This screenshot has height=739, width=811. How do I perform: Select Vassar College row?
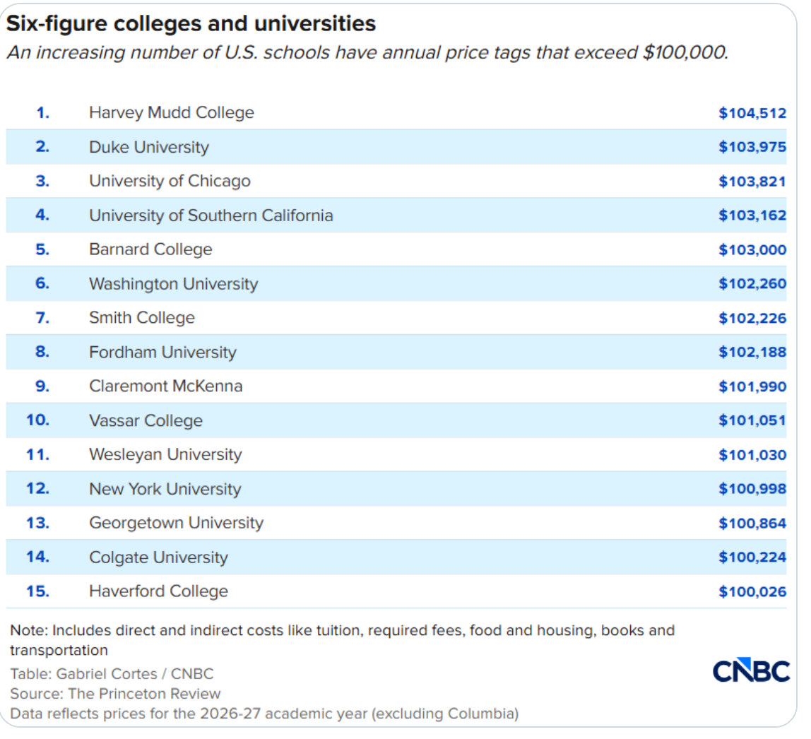tap(396, 420)
